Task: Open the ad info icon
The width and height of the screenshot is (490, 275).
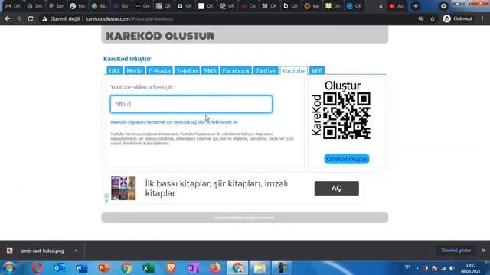Action: [x=106, y=196]
